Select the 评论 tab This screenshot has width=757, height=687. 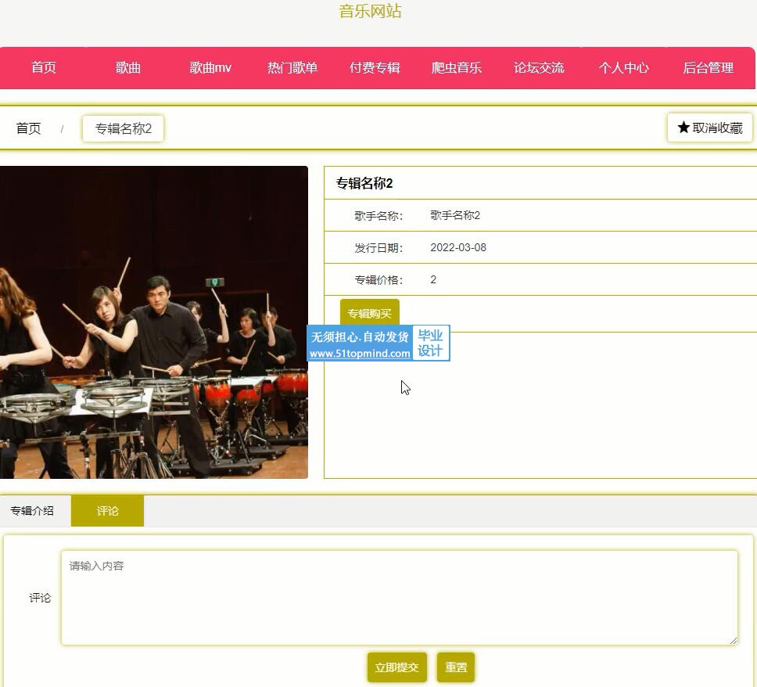(x=107, y=511)
